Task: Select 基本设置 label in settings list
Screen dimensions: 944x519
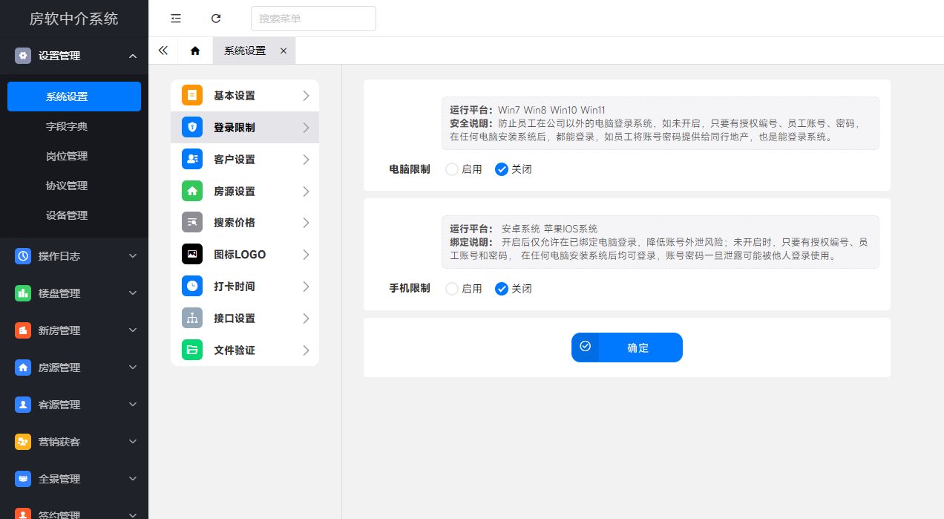Action: coord(235,96)
